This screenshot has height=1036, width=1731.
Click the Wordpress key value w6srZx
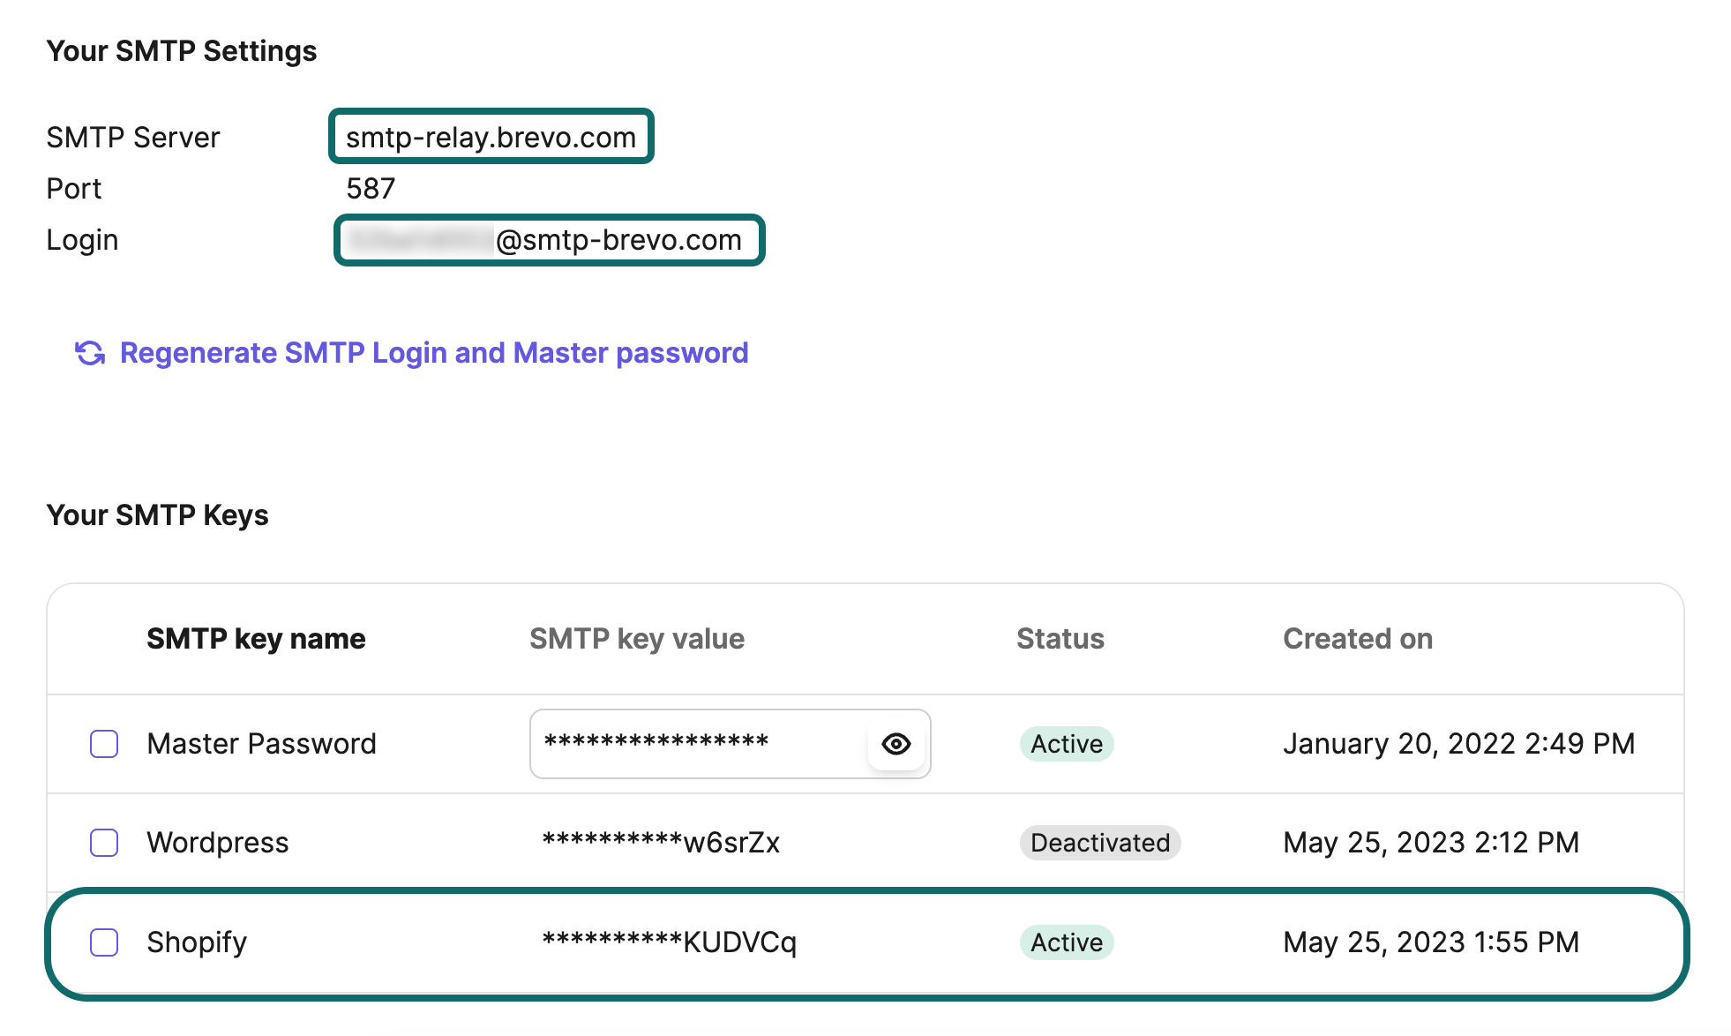coord(661,843)
